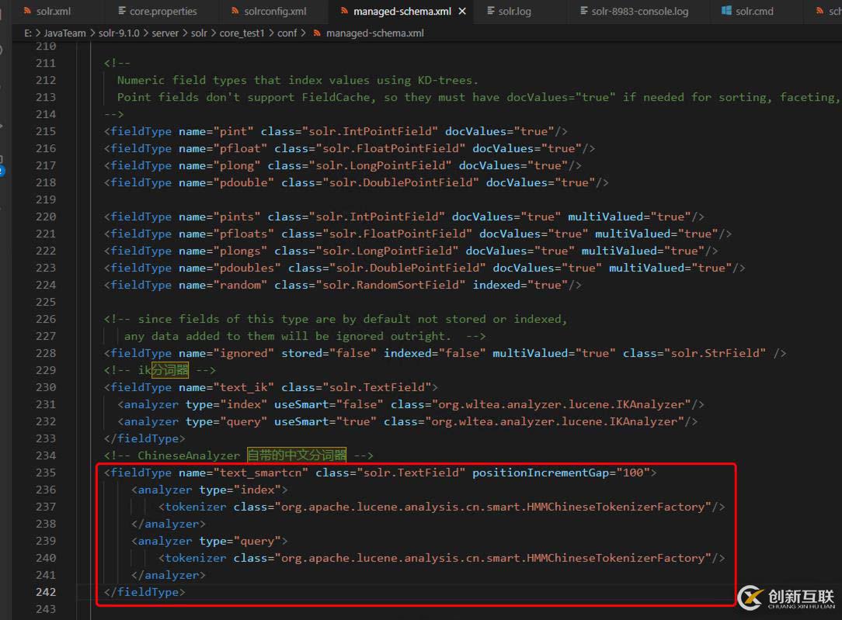Open the core_test1 breadcrumb dropdown
Viewport: 842px width, 620px height.
[x=241, y=33]
